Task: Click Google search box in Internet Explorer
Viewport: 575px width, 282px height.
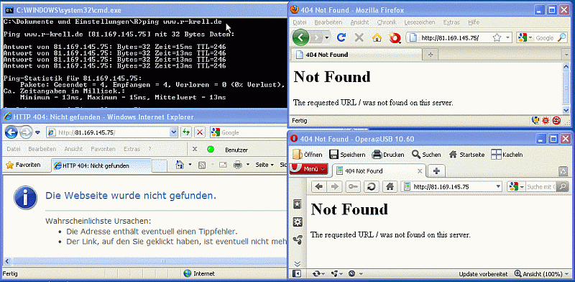Action: [248, 132]
